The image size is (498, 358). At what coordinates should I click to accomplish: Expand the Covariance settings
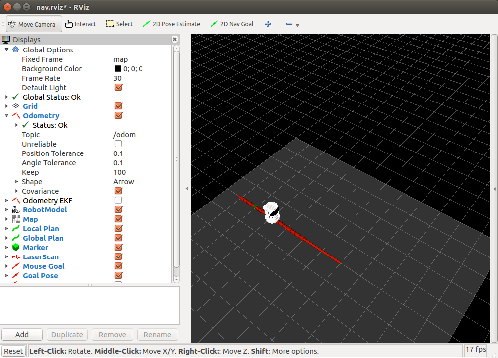coord(16,191)
